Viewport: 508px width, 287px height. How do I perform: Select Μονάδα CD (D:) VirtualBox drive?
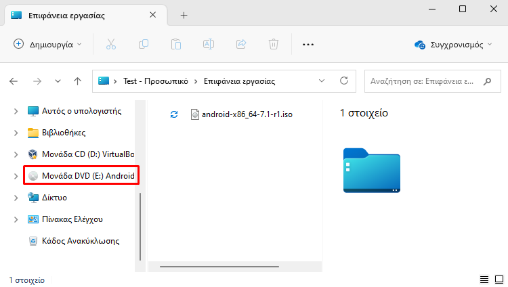click(x=81, y=154)
